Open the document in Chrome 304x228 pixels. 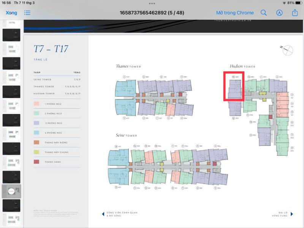[235, 13]
